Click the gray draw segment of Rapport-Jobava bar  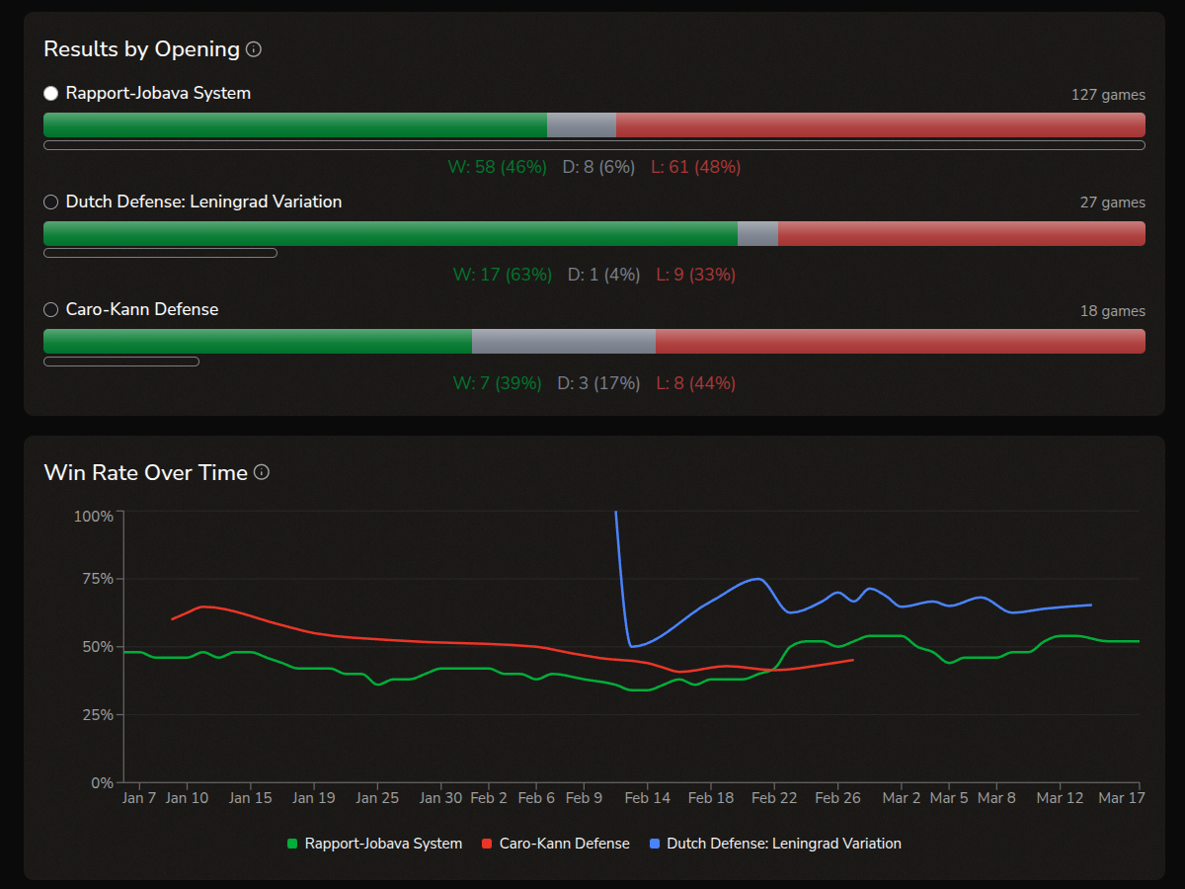click(581, 125)
